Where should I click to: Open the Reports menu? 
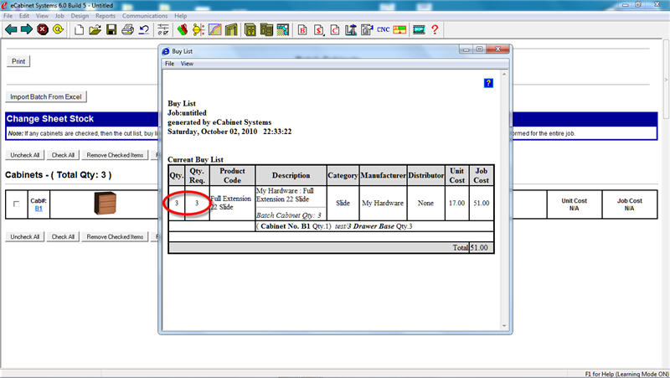click(106, 16)
